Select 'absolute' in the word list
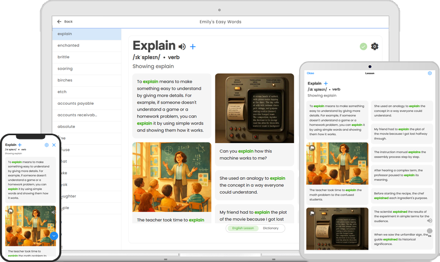 (x=87, y=127)
